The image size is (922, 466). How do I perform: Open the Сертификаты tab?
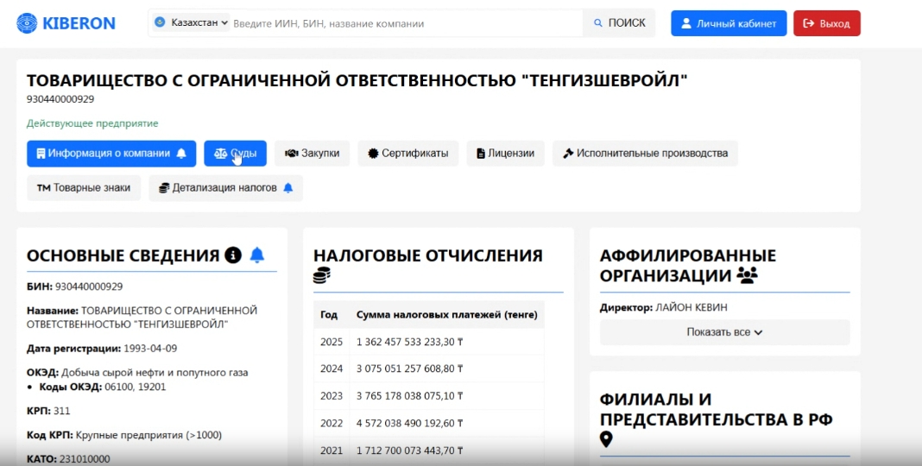[x=408, y=154]
